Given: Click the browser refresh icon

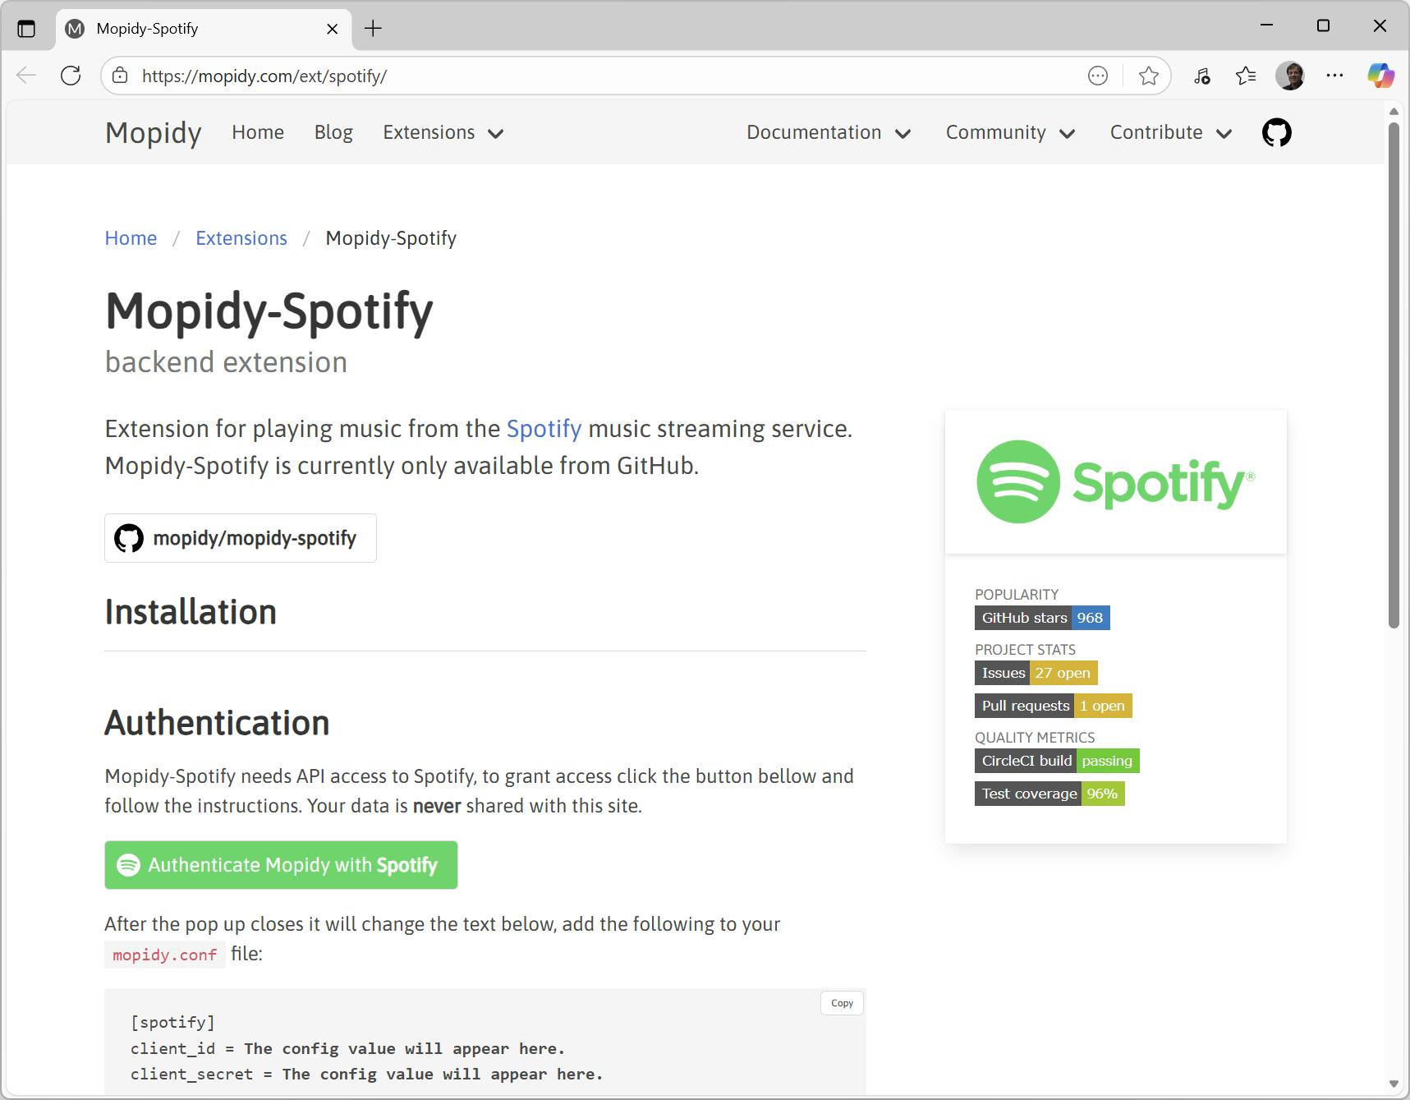Looking at the screenshot, I should pos(71,76).
